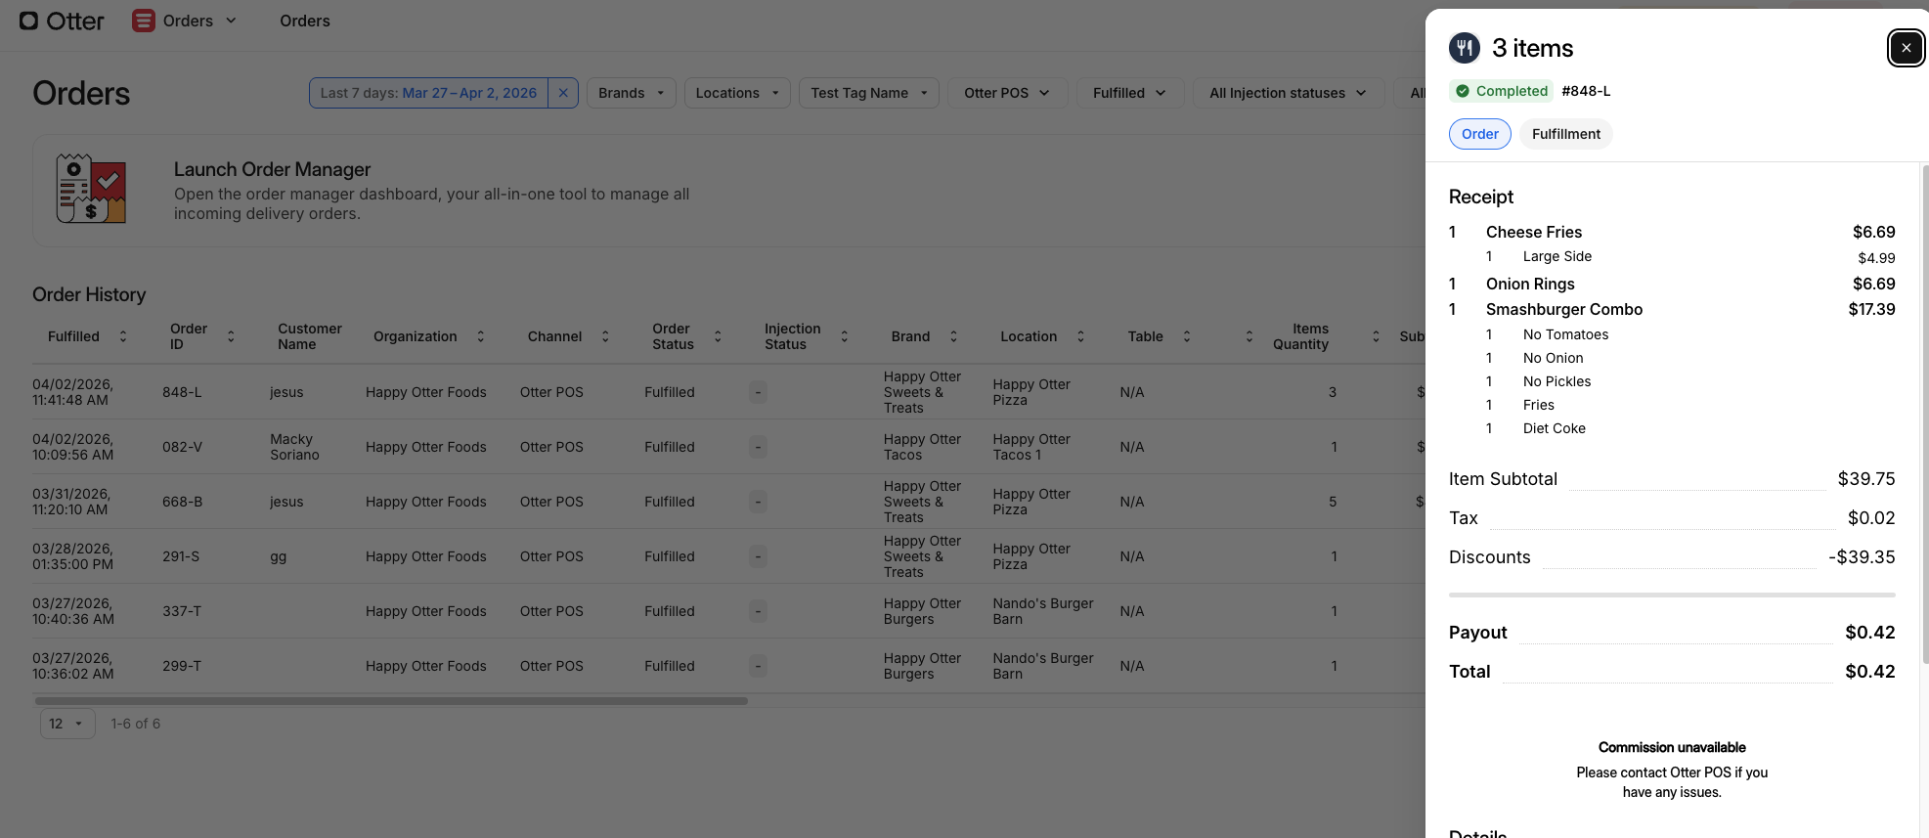Screen dimensions: 1929x838
Task: Open order row 082-V for Macky Soriano
Action: pos(182,447)
